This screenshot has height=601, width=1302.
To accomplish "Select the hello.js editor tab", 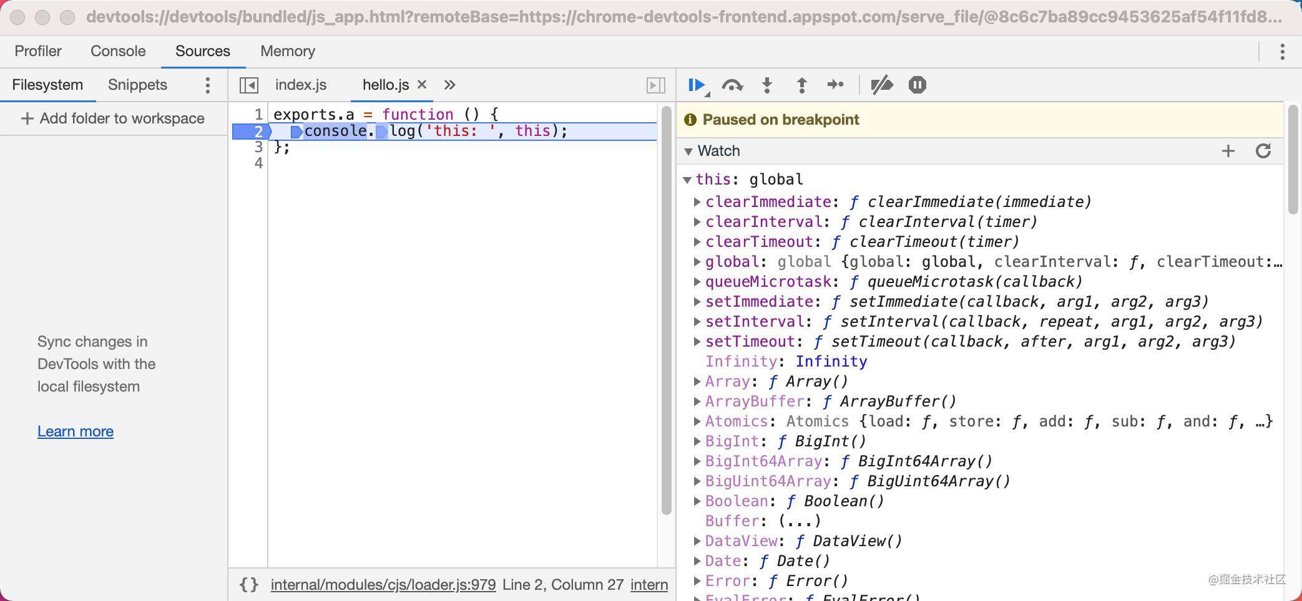I will point(386,85).
